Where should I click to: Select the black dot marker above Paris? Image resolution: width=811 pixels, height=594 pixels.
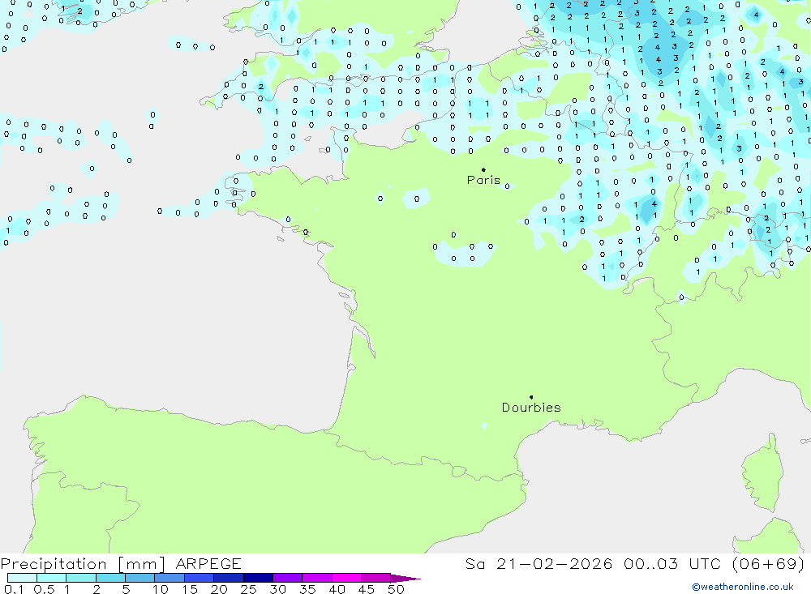click(483, 169)
